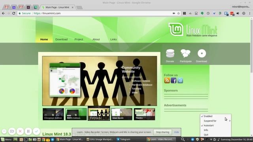Screen dimensions: 253x142
Task: Toggle the Enabled option in tray menu
Action: pos(216,116)
